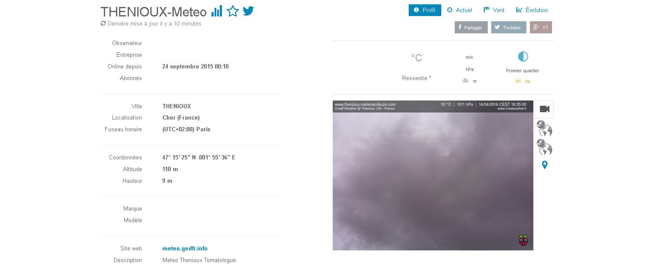The width and height of the screenshot is (658, 279).
Task: Open the map location pin icon
Action: click(545, 165)
